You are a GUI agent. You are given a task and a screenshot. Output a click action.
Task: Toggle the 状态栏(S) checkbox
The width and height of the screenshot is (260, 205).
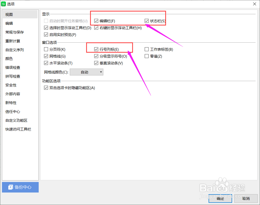point(147,21)
